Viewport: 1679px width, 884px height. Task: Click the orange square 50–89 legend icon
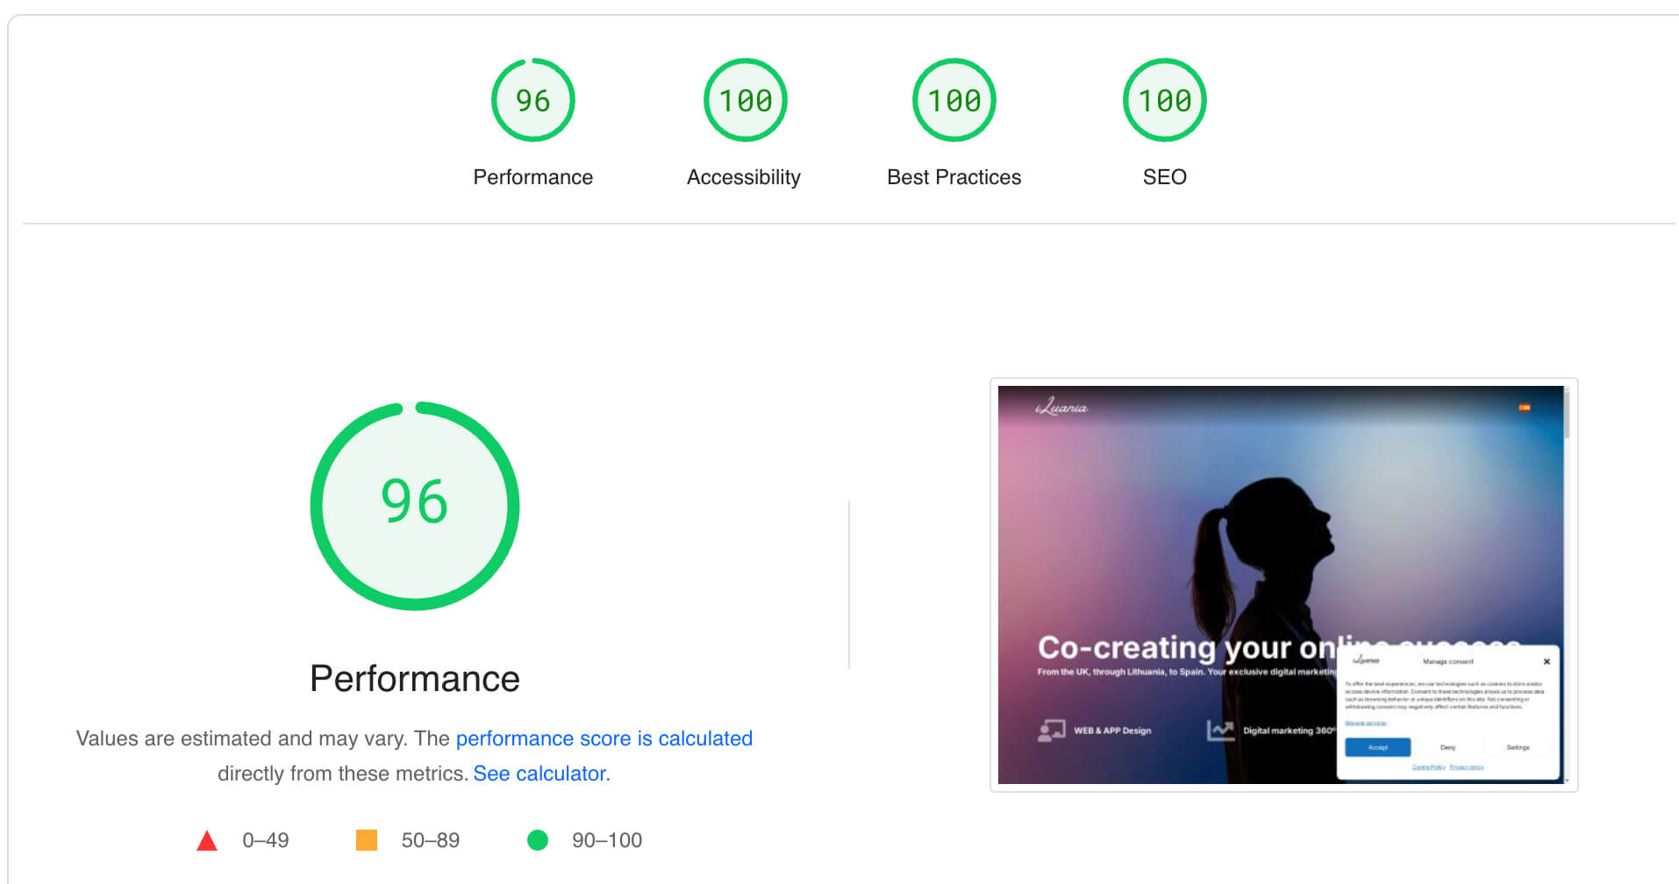[367, 840]
